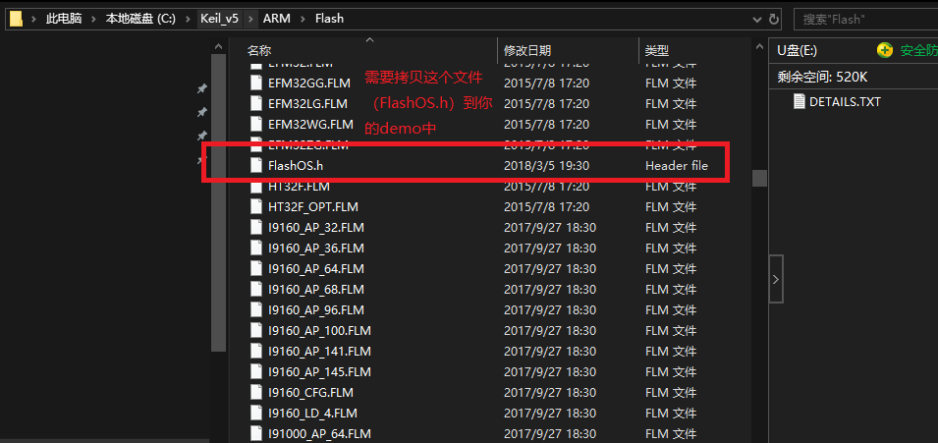Go to 此电脑 in the breadcrumb

pos(63,19)
